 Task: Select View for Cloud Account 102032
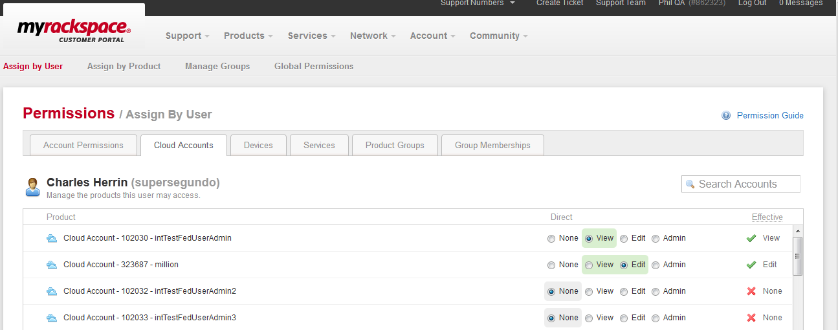tap(589, 292)
